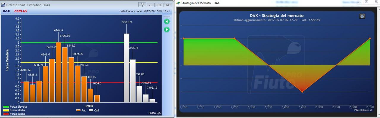
Task: Click the green previous-step arrow icon
Action: [x=167, y=21]
